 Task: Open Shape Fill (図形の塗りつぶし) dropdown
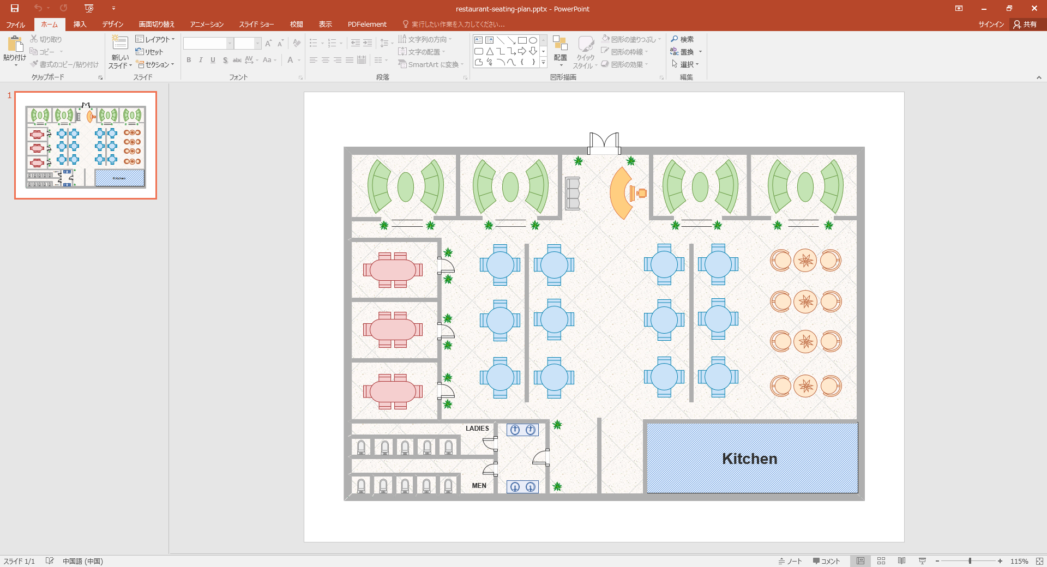click(x=631, y=39)
